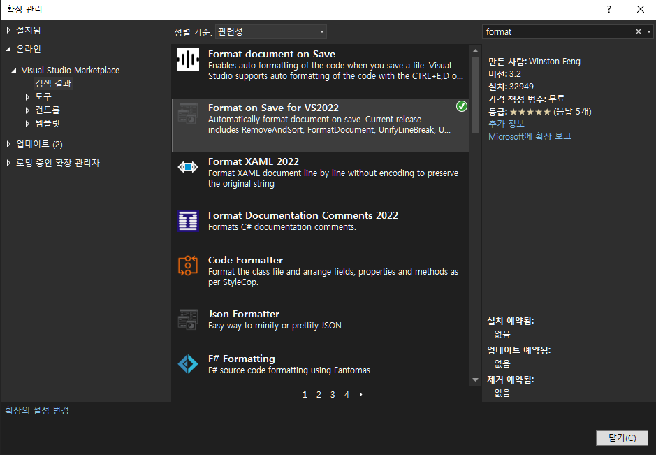
Task: Click the Winston Feng author name
Action: pos(554,62)
